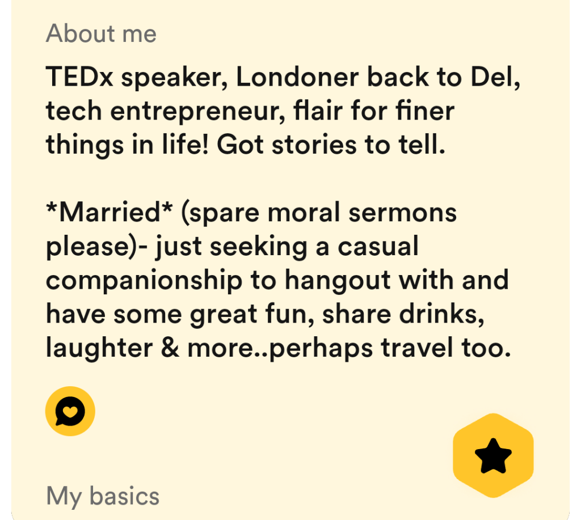Select the About me section heading
The width and height of the screenshot is (581, 520).
click(x=101, y=34)
